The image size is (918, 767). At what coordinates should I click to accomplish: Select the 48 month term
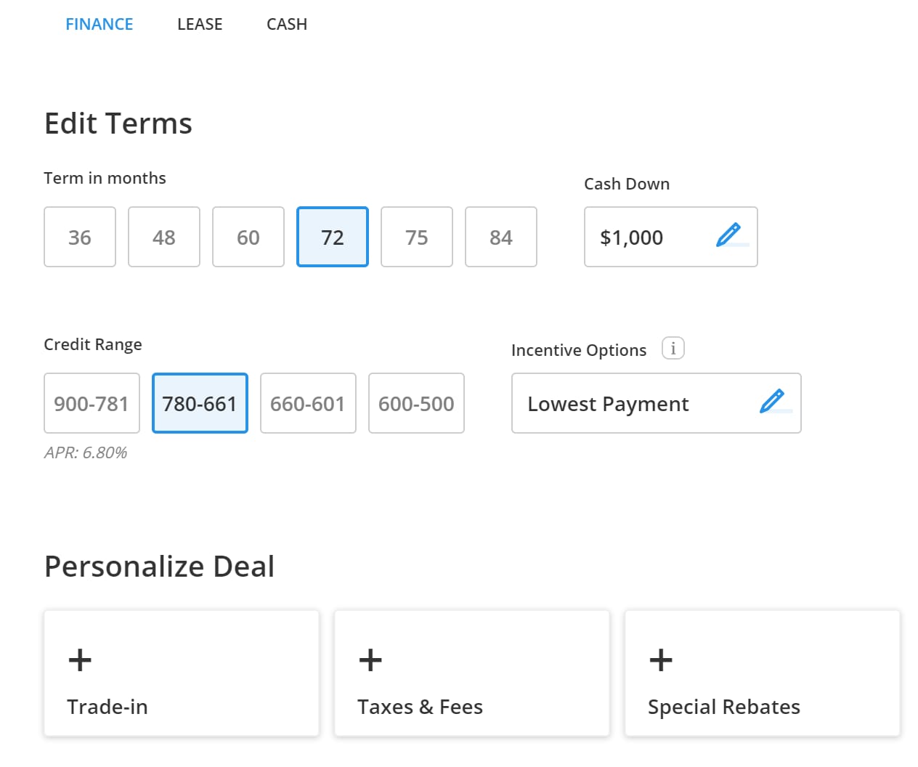click(164, 238)
